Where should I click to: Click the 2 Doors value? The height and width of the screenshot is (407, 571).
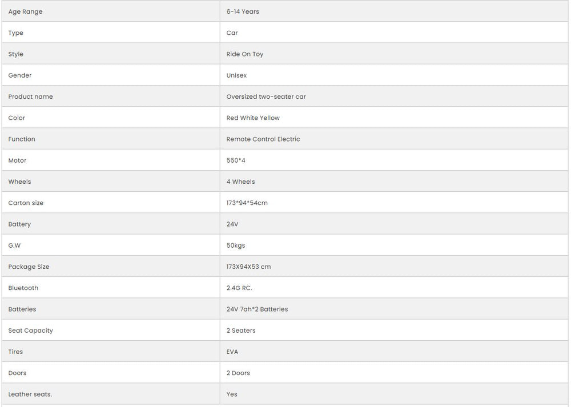[238, 373]
